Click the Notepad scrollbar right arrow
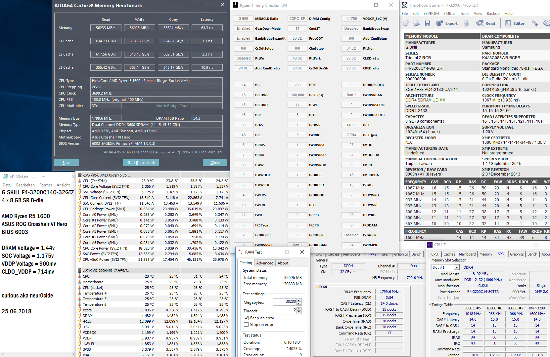This screenshot has height=357, width=550. [73, 354]
